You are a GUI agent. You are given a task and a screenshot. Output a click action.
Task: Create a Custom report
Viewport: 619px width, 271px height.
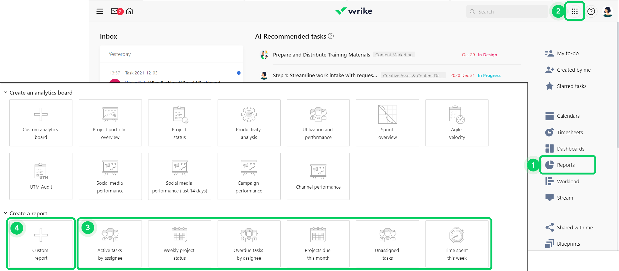(41, 243)
